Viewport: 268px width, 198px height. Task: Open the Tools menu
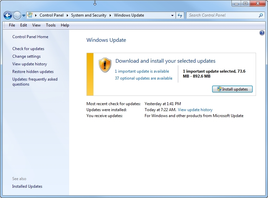[51, 25]
